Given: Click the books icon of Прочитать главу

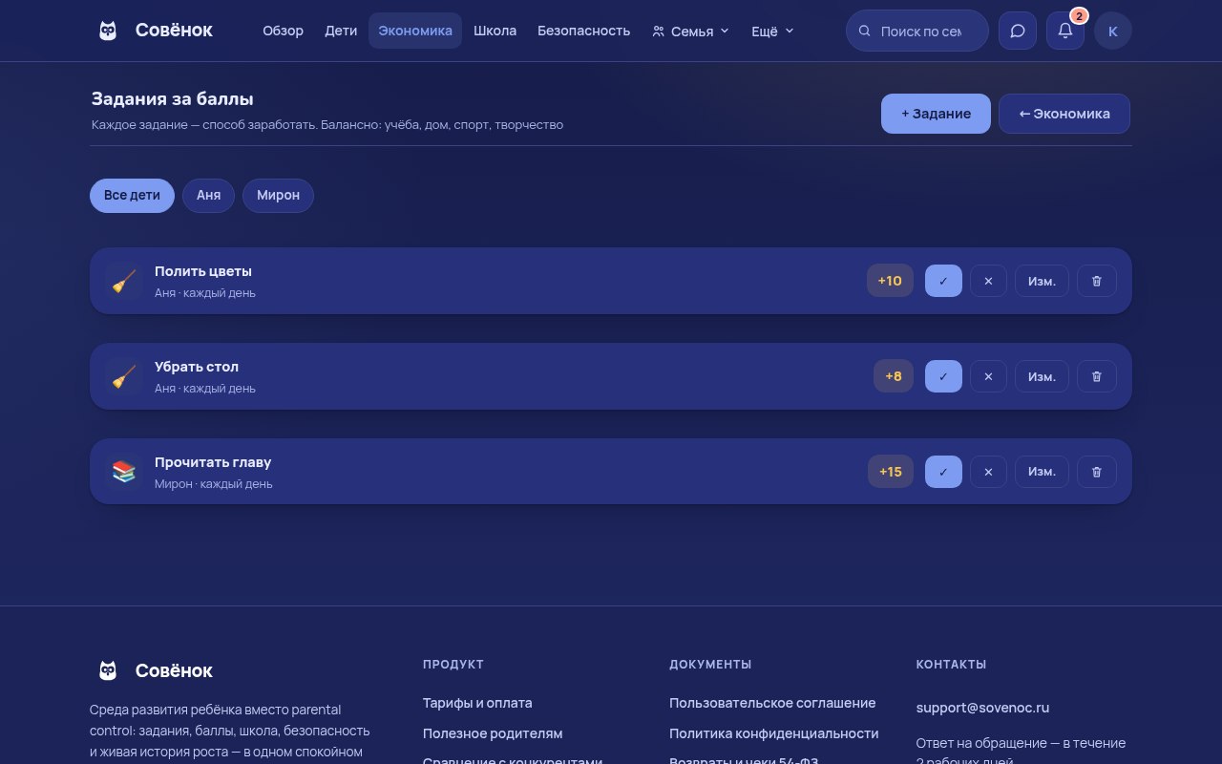Looking at the screenshot, I should pos(124,472).
